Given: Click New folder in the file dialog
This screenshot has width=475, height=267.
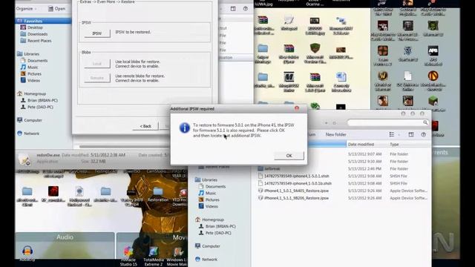Looking at the screenshot, I should (x=335, y=135).
